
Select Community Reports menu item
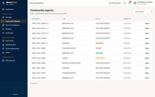[14, 21]
